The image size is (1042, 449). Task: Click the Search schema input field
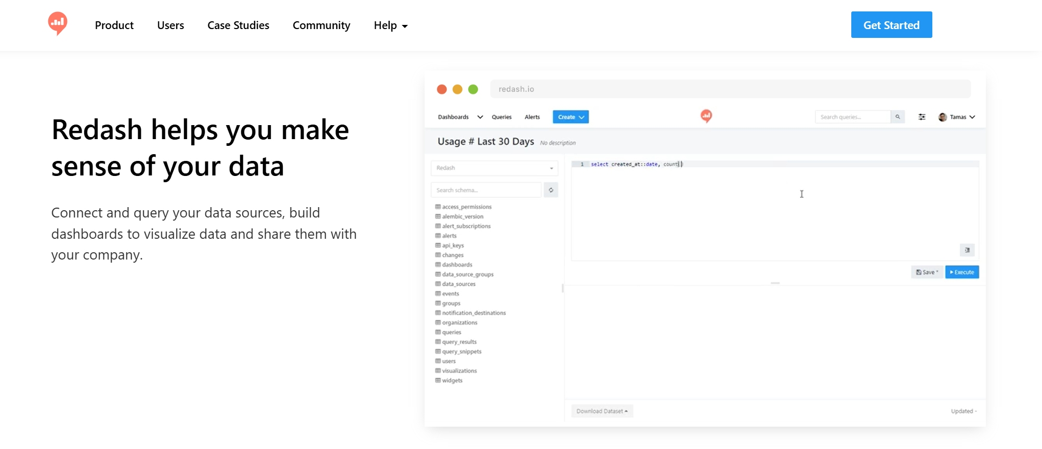pyautogui.click(x=486, y=190)
